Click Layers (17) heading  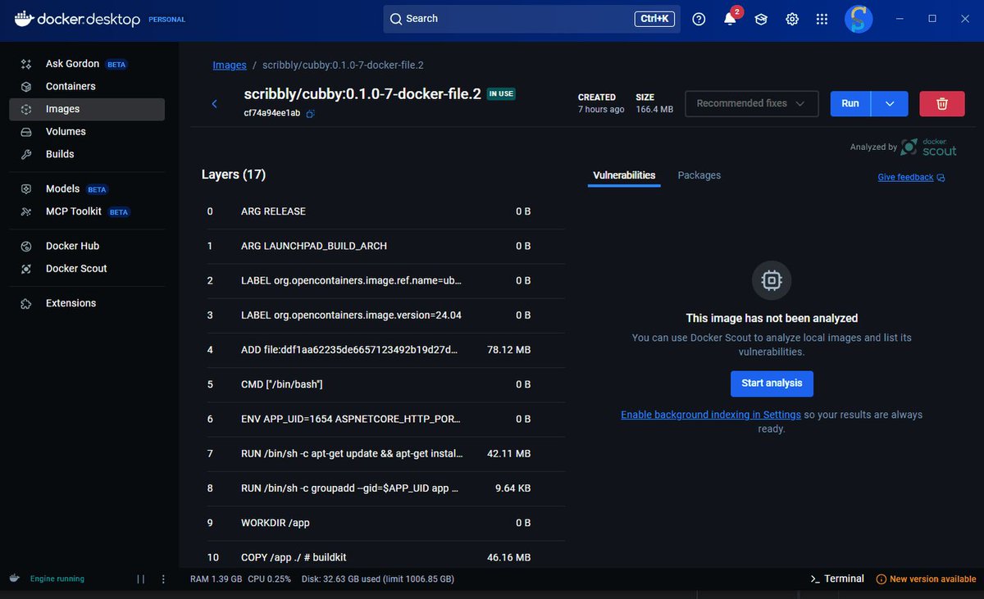pyautogui.click(x=234, y=175)
